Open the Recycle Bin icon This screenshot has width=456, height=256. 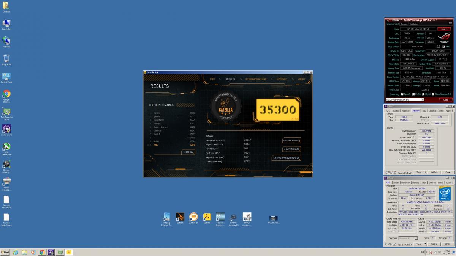pyautogui.click(x=6, y=60)
